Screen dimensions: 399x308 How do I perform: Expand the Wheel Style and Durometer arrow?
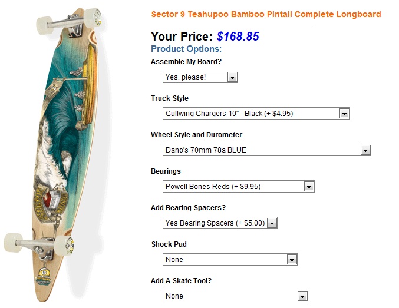click(x=365, y=150)
